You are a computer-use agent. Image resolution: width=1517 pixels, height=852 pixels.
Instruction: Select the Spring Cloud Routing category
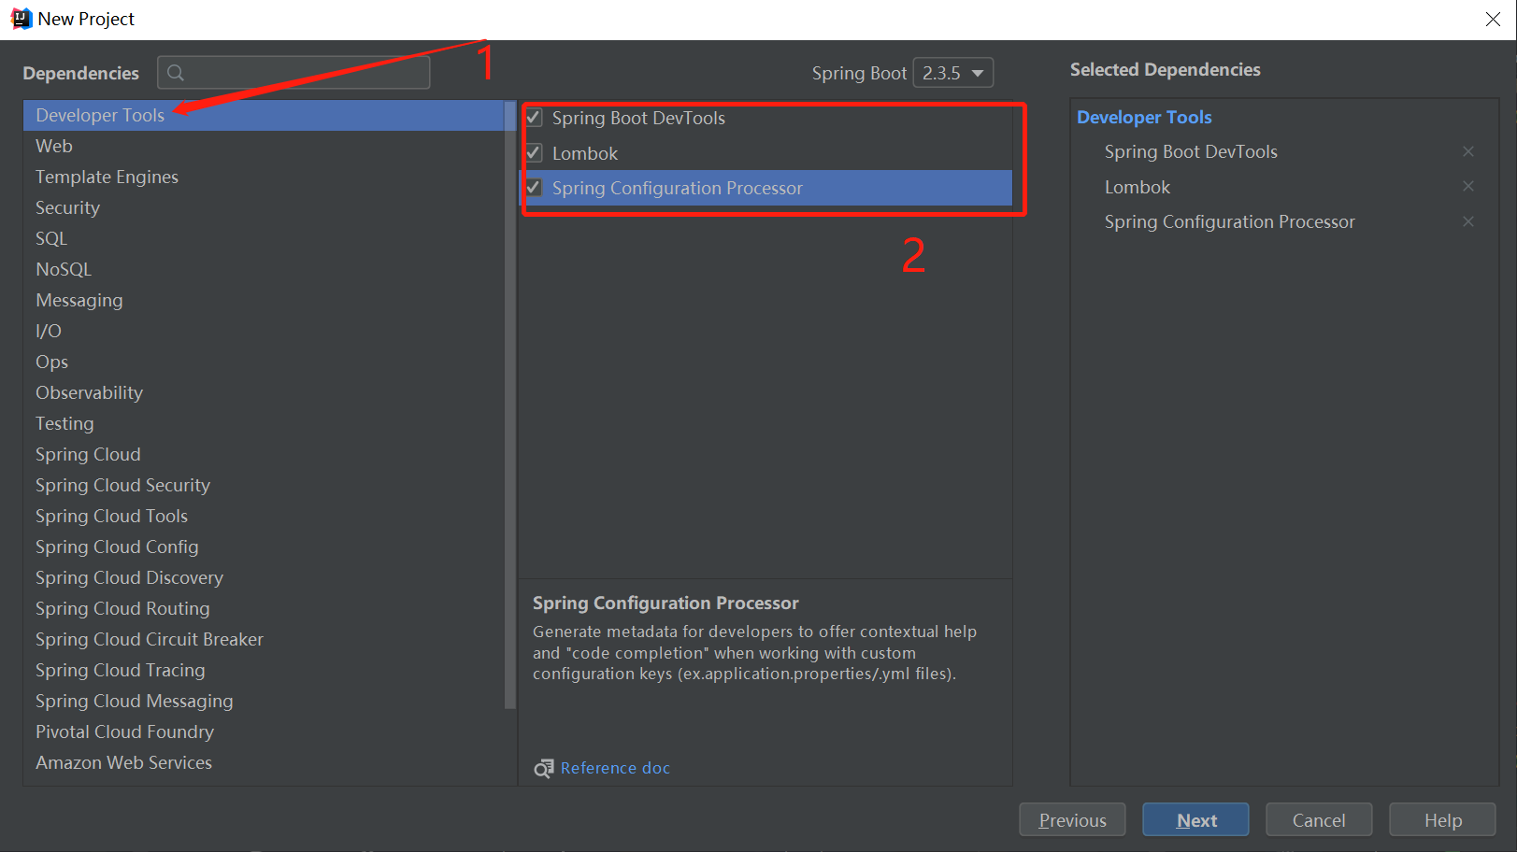[x=264, y=608]
